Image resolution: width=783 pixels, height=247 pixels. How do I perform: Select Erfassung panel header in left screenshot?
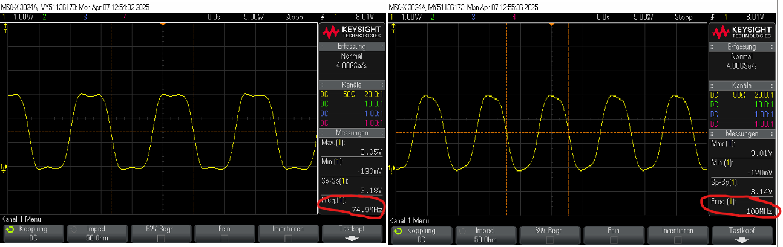click(x=352, y=47)
